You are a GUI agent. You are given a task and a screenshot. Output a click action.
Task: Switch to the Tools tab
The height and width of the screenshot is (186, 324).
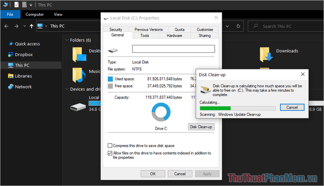(144, 36)
